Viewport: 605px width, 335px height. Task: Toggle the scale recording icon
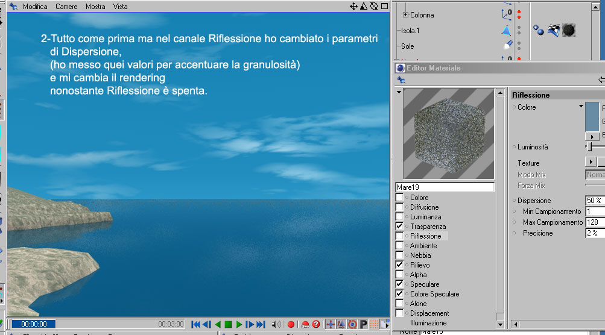coord(341,324)
